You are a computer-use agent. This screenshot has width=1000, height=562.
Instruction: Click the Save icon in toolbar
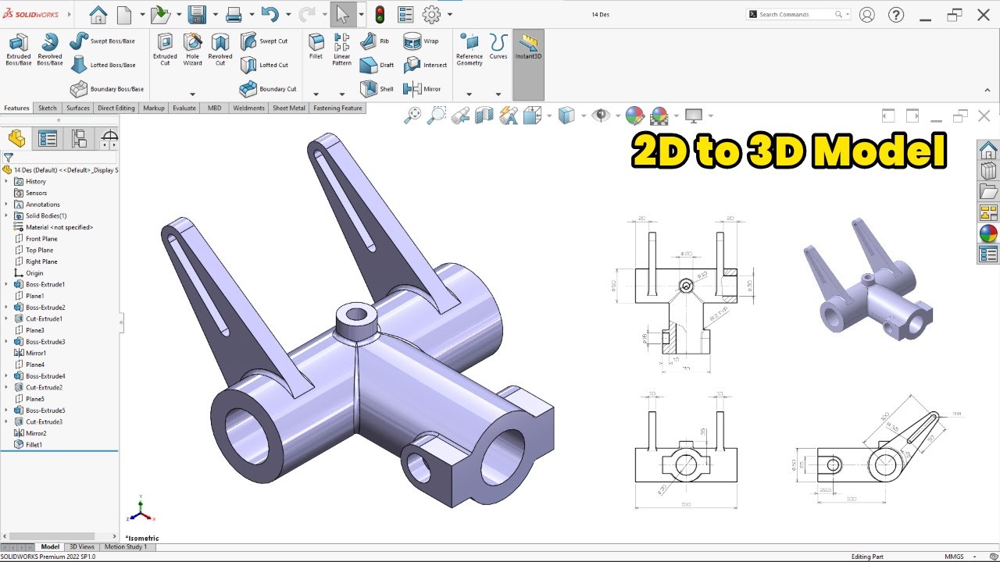point(197,14)
